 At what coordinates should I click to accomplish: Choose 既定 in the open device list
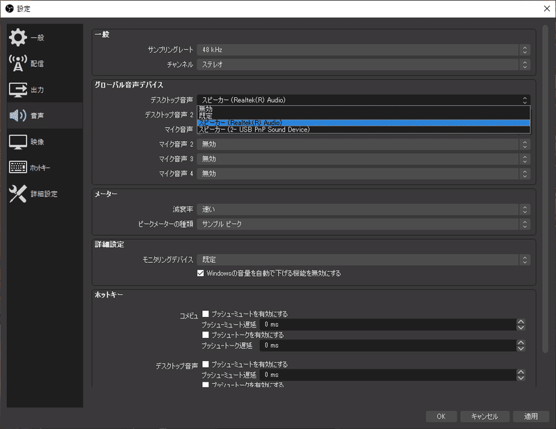coord(363,115)
